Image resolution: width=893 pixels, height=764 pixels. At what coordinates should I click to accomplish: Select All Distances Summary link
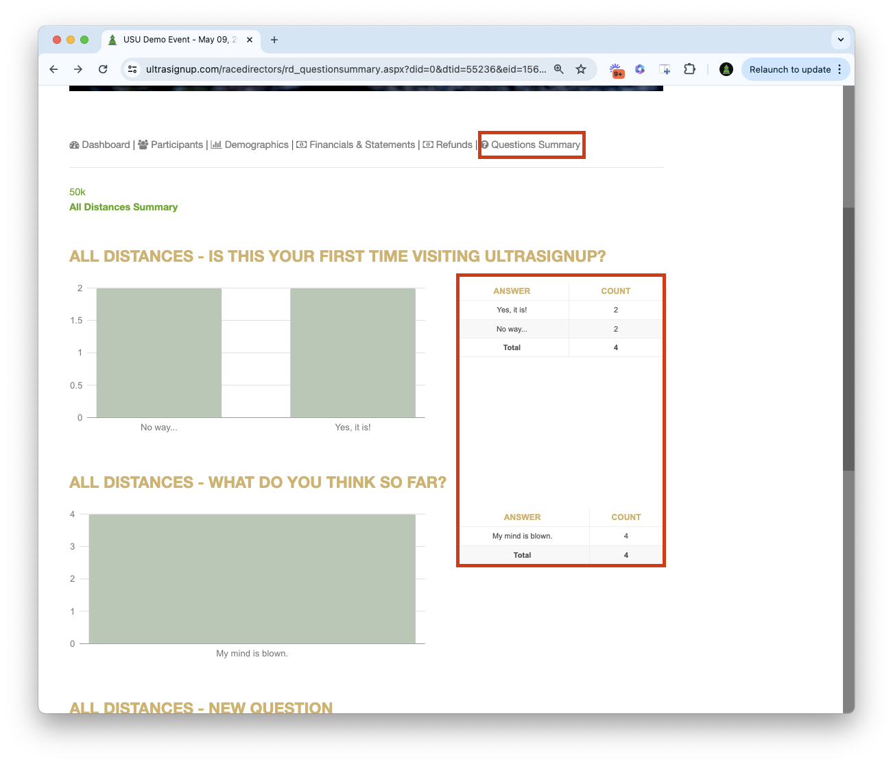click(123, 207)
